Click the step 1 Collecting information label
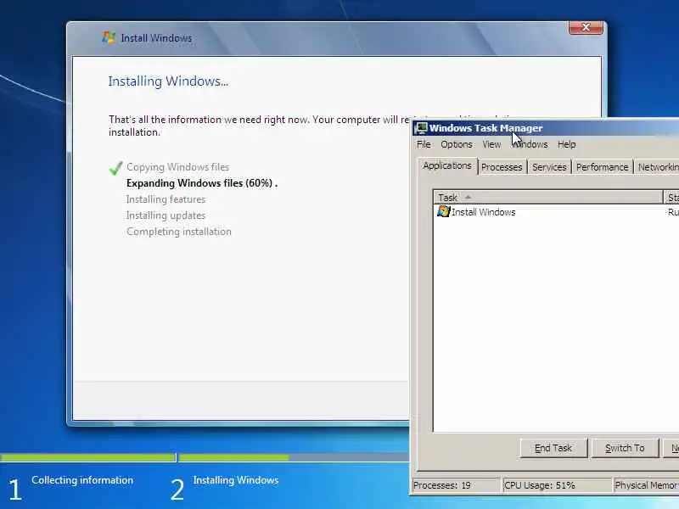 point(82,480)
